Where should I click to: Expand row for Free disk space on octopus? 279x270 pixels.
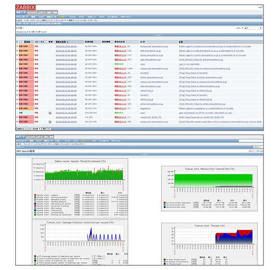17,122
